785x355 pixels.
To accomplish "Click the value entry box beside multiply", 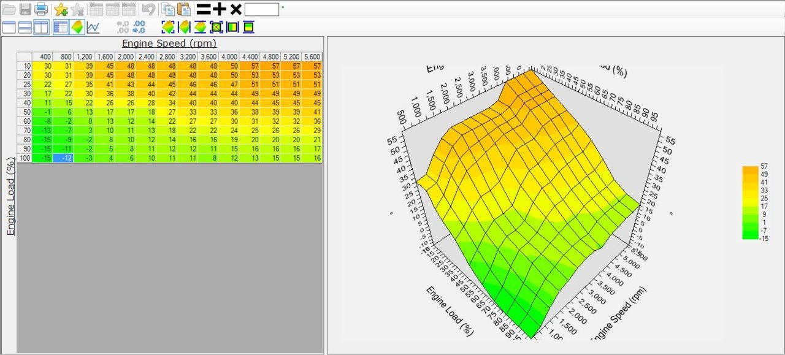I will [x=261, y=9].
